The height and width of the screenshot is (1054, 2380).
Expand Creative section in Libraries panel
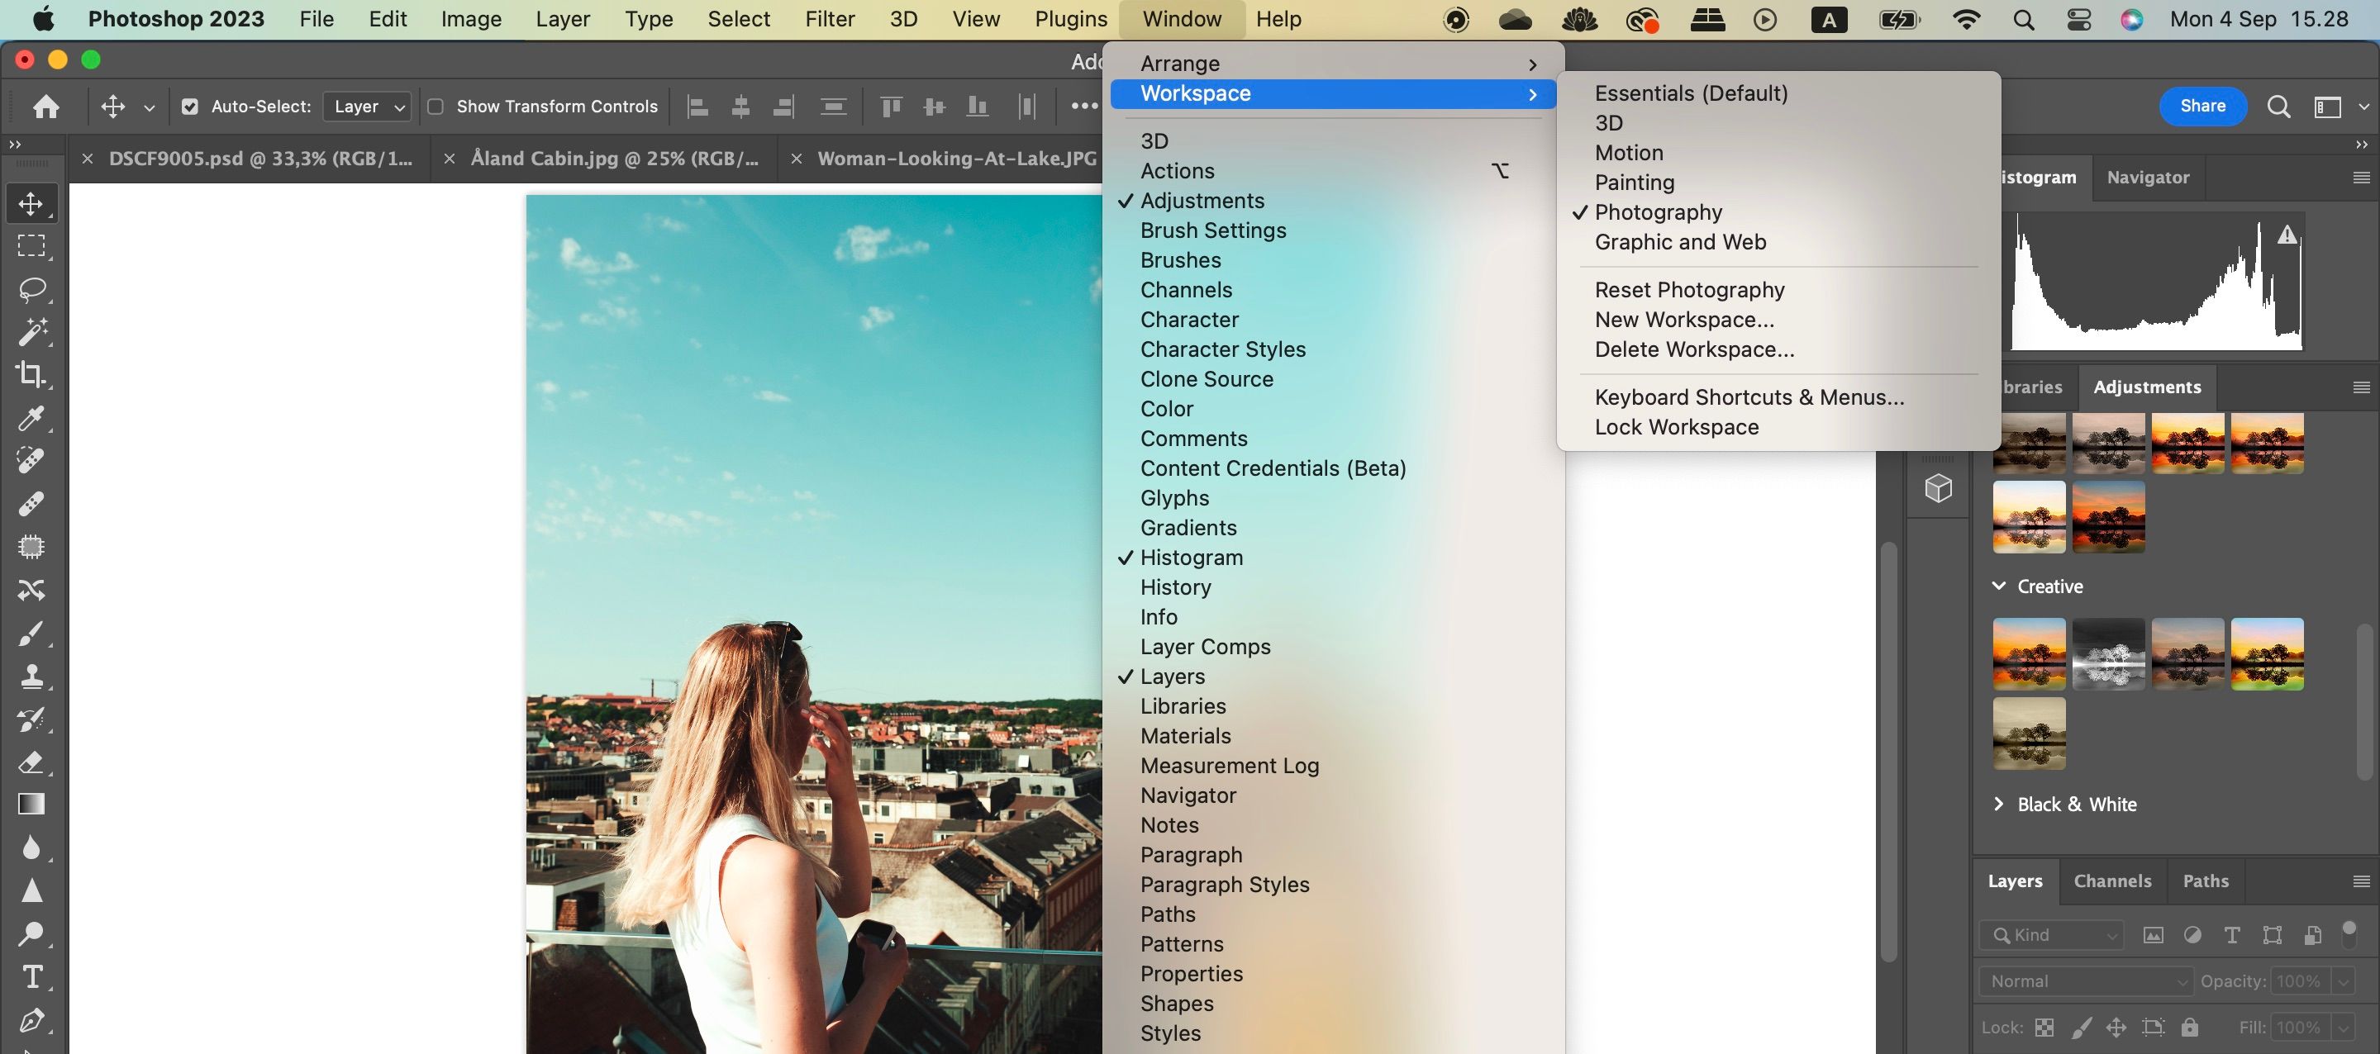[x=2001, y=584]
